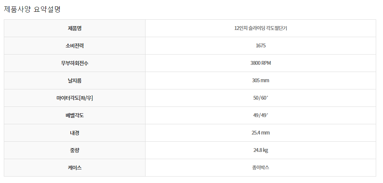Click the 3800 RPM value

pos(260,63)
